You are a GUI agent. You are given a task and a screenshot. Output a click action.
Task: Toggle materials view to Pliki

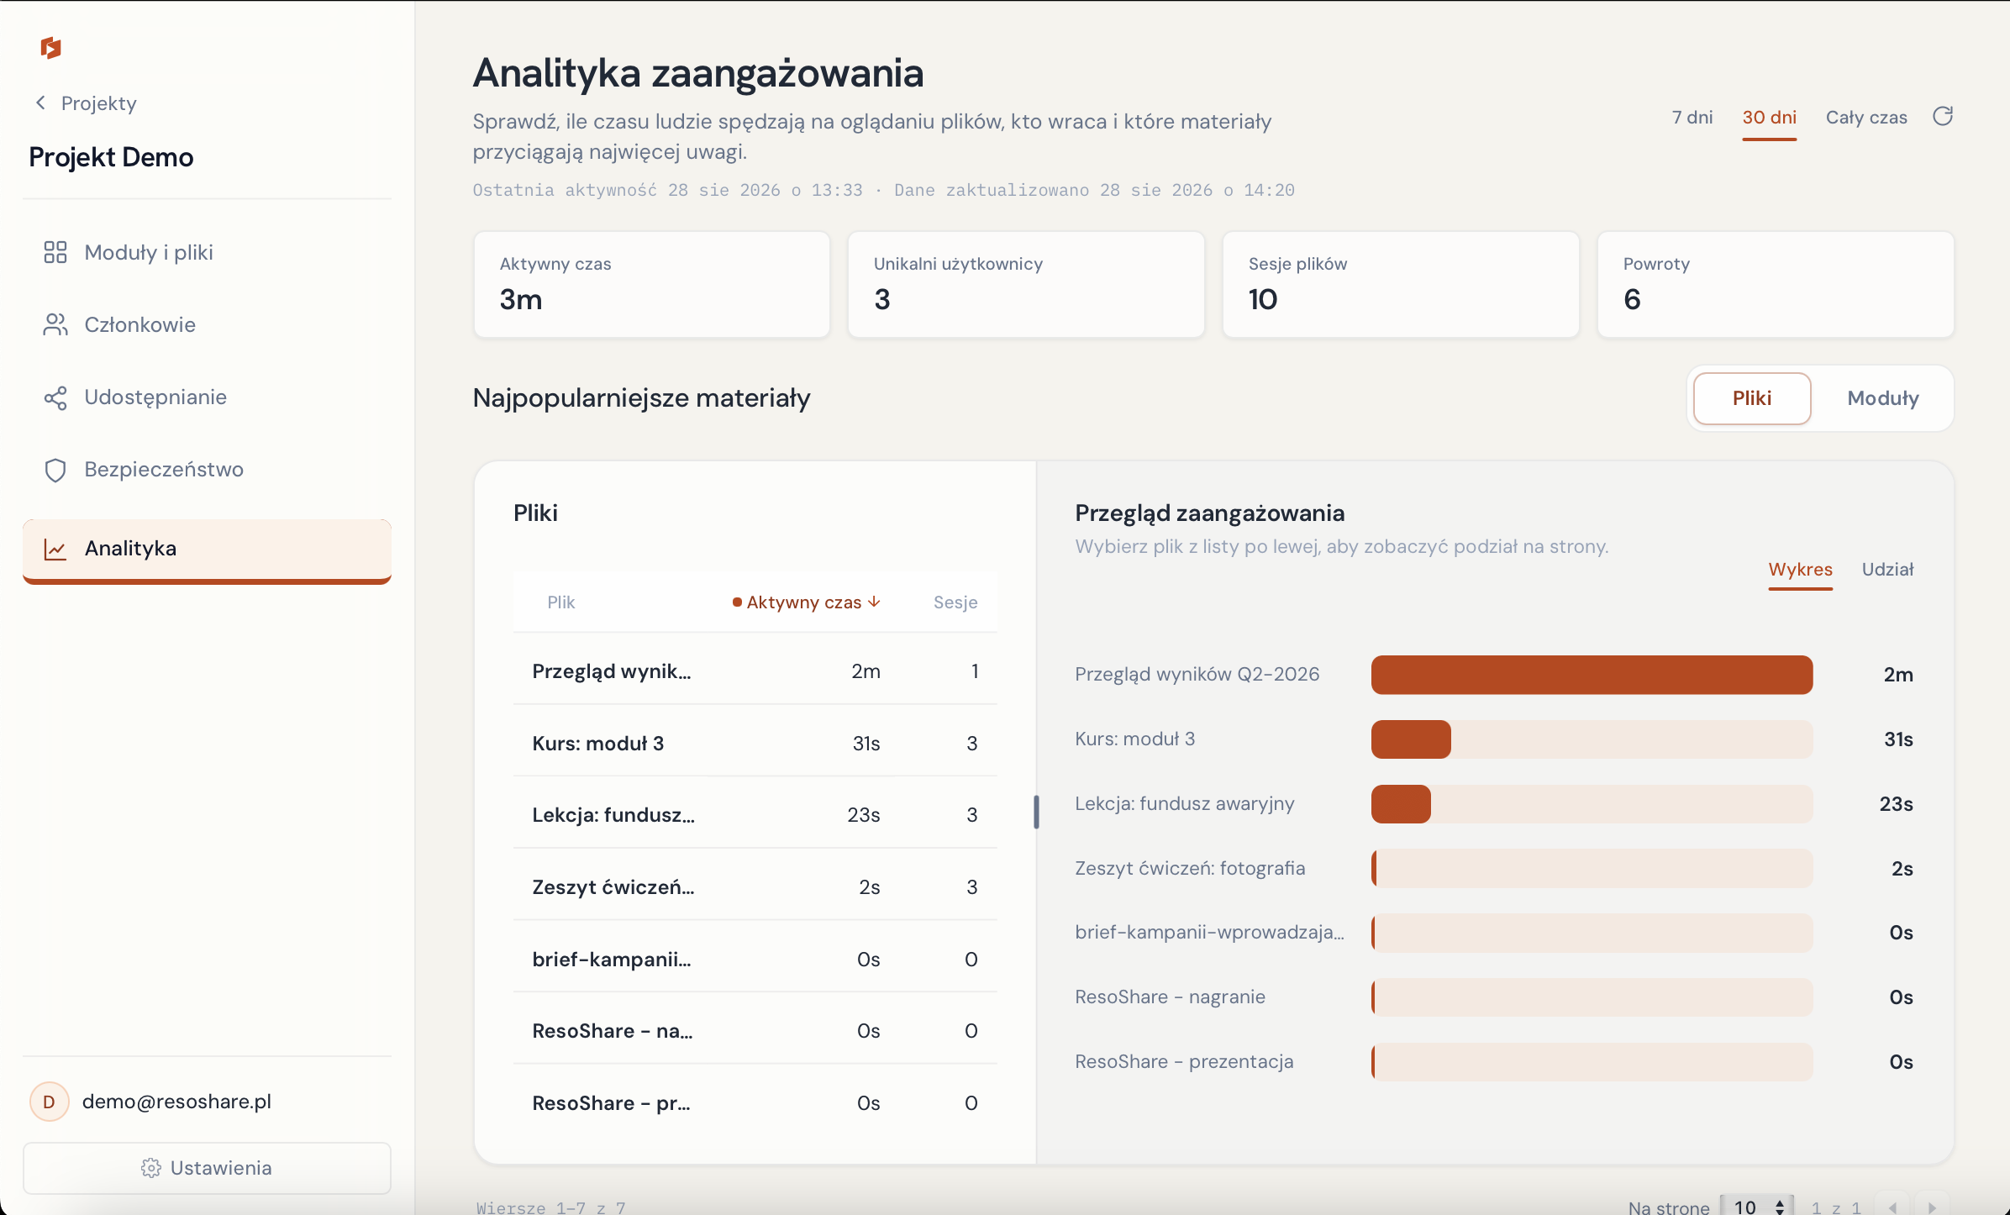pyautogui.click(x=1752, y=398)
